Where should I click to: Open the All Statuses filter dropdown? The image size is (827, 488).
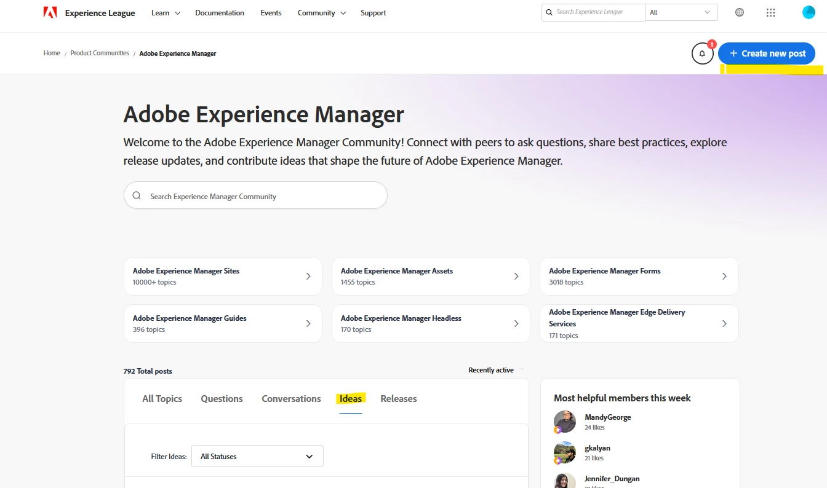(257, 456)
